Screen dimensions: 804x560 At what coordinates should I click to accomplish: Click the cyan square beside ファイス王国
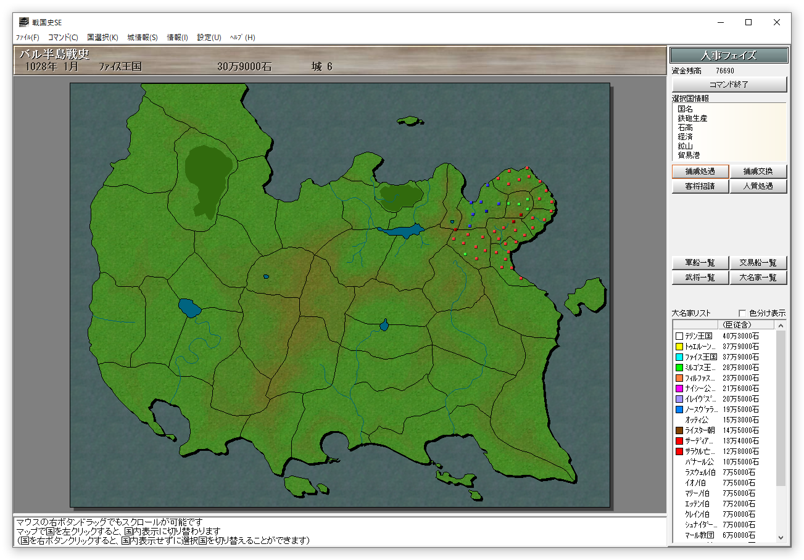(679, 357)
